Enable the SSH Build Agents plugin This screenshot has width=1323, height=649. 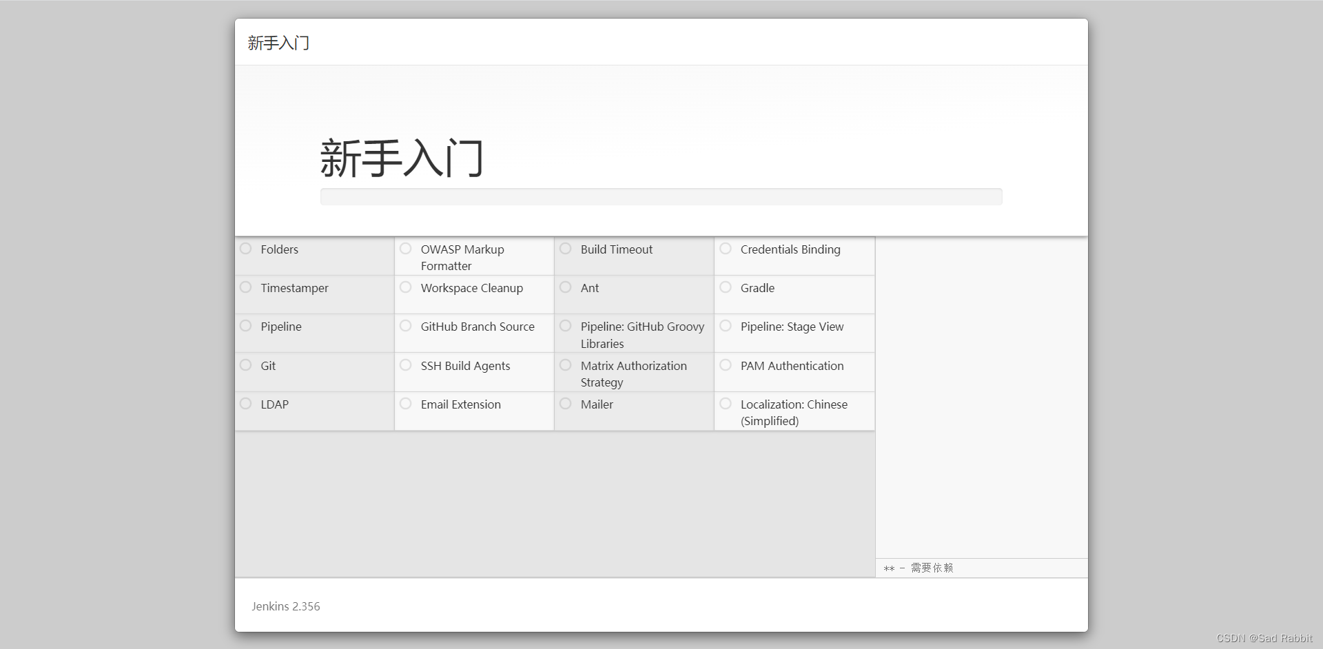click(x=406, y=365)
